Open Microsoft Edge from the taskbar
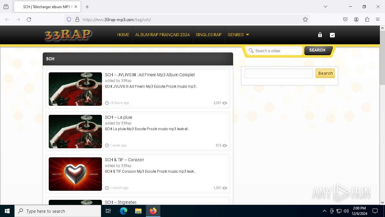Screen dimensions: 385x217 point(124,211)
